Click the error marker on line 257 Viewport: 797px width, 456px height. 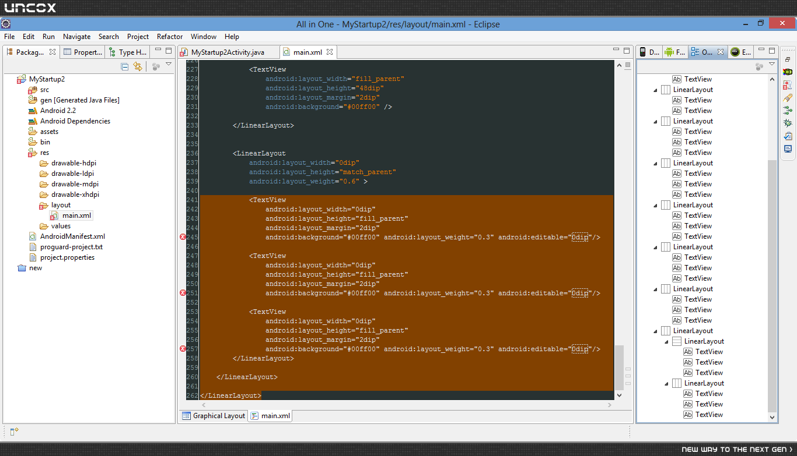(183, 349)
